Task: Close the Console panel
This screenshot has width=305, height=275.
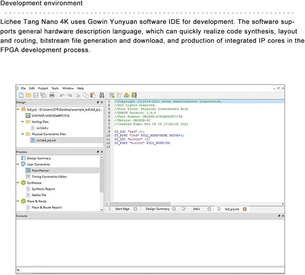Action: pos(283,216)
